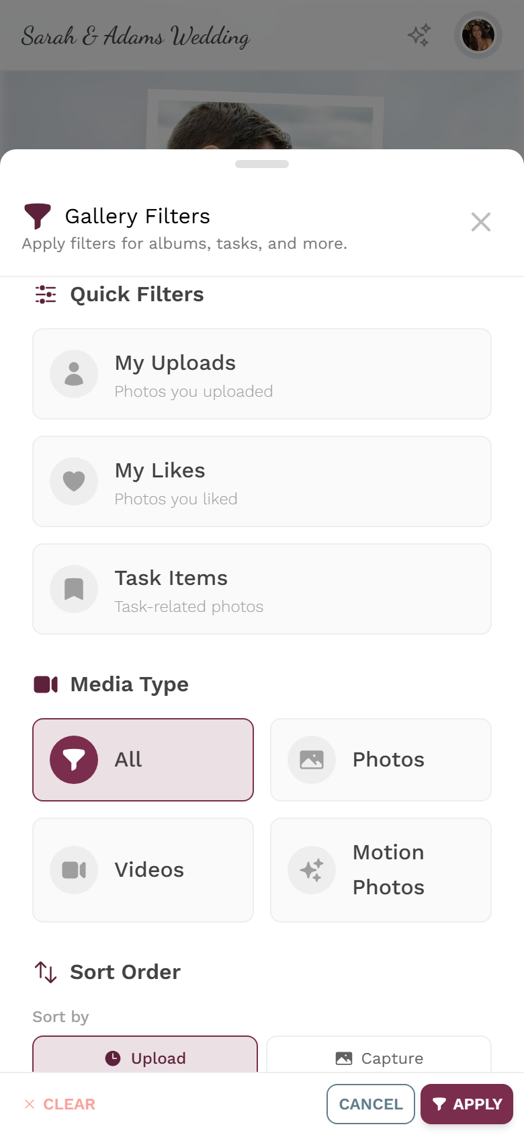Toggle the My Likes quick filter
Screen dimensions: 524x1135
262,481
